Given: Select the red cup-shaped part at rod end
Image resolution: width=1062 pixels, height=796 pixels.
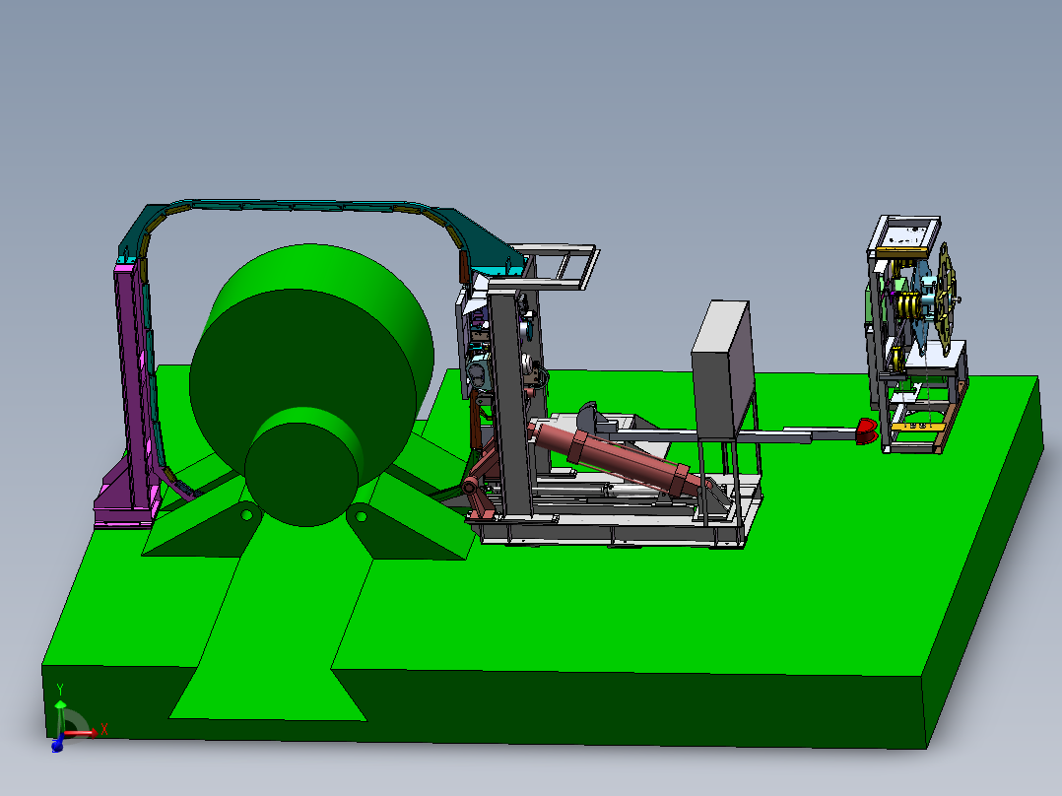Looking at the screenshot, I should [x=866, y=431].
